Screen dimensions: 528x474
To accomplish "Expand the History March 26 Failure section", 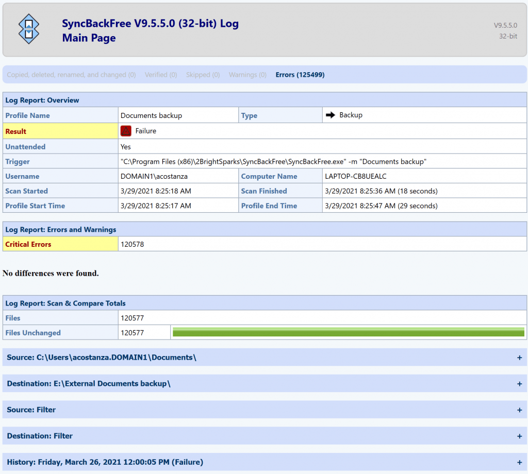I will click(265, 462).
